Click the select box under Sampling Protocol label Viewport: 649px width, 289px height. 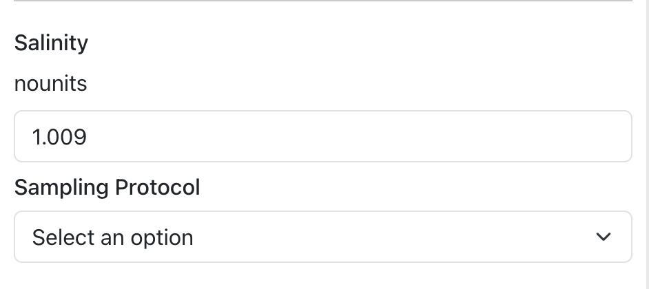(322, 237)
